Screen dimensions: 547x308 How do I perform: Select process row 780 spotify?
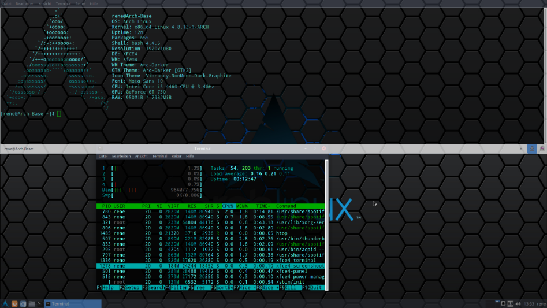click(x=211, y=211)
